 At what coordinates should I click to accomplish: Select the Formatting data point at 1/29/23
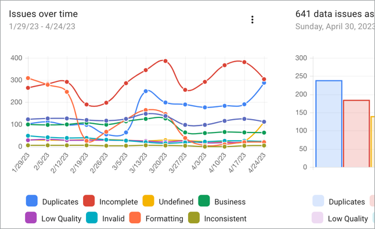28,78
